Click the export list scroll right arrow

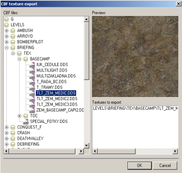pos(175,151)
